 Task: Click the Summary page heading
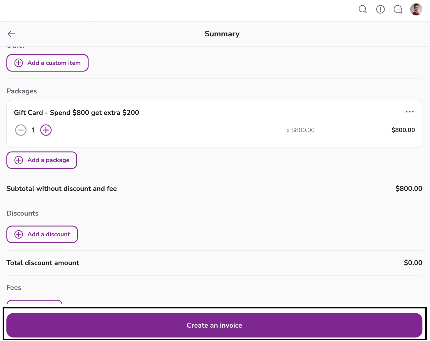tap(222, 34)
